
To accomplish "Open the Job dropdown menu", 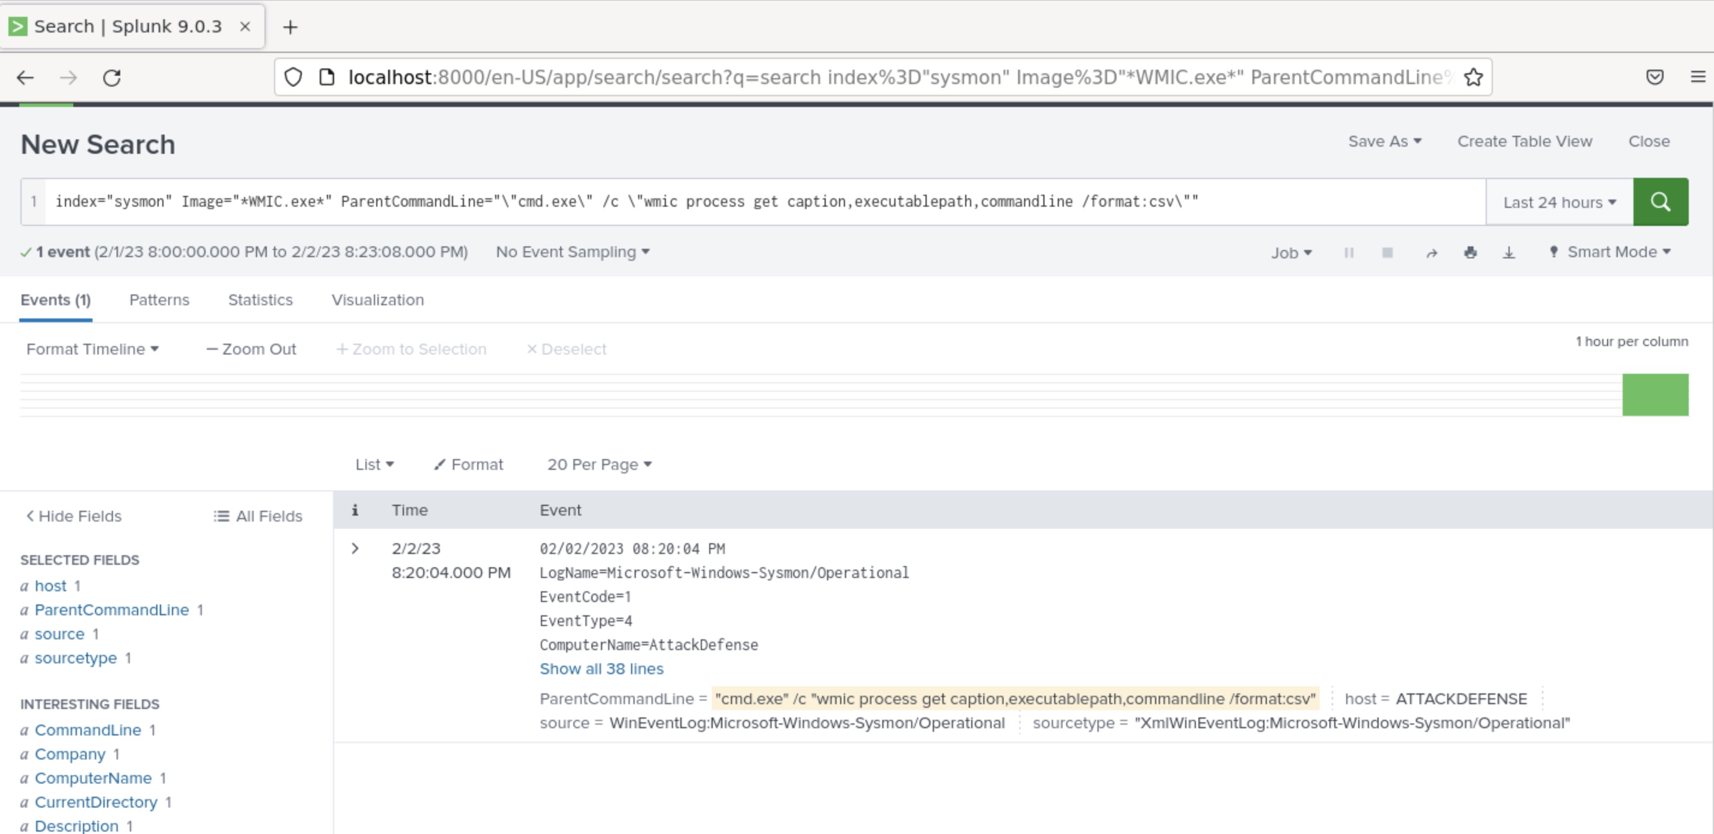I will 1291,253.
